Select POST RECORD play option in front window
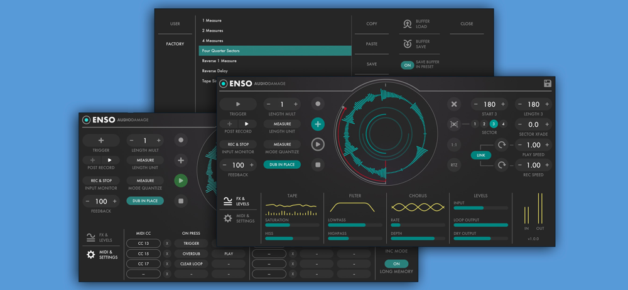The width and height of the screenshot is (628, 290). 247,124
